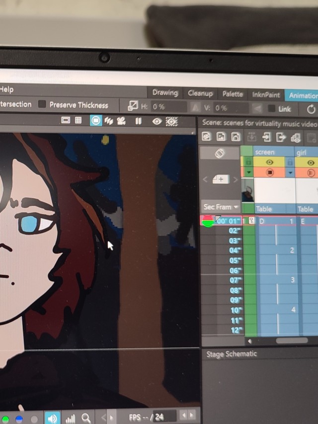318x424 pixels.
Task: Select frame row 10" in xsheet
Action: coord(236,310)
